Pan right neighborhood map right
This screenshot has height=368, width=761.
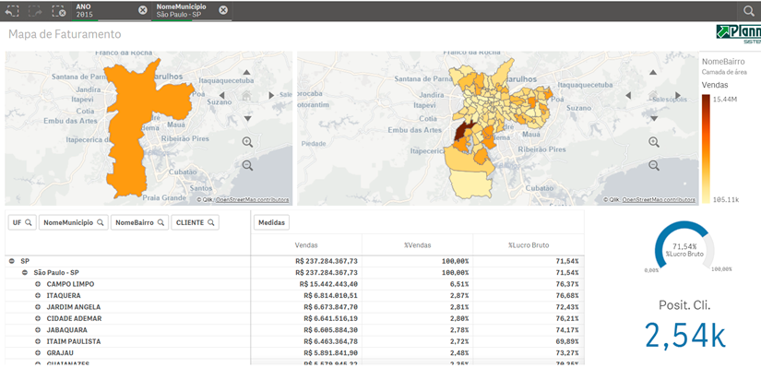tap(678, 95)
